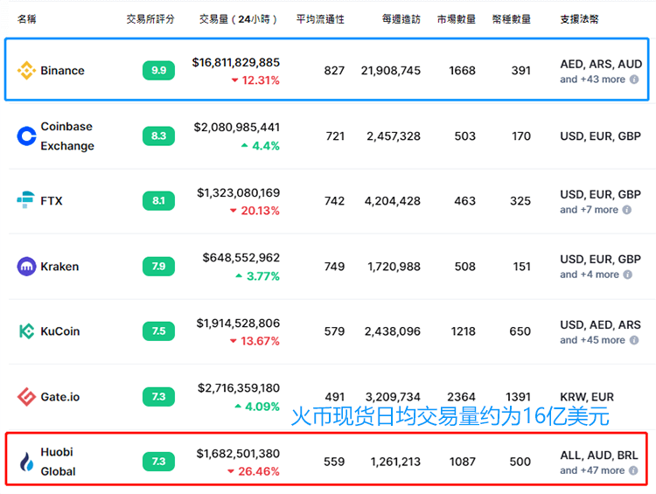
Task: Open info icon beside KuCoin '+45 more'
Action: 634,340
